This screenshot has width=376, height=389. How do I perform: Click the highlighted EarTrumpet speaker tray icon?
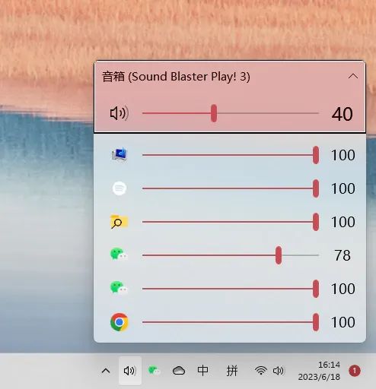[130, 371]
